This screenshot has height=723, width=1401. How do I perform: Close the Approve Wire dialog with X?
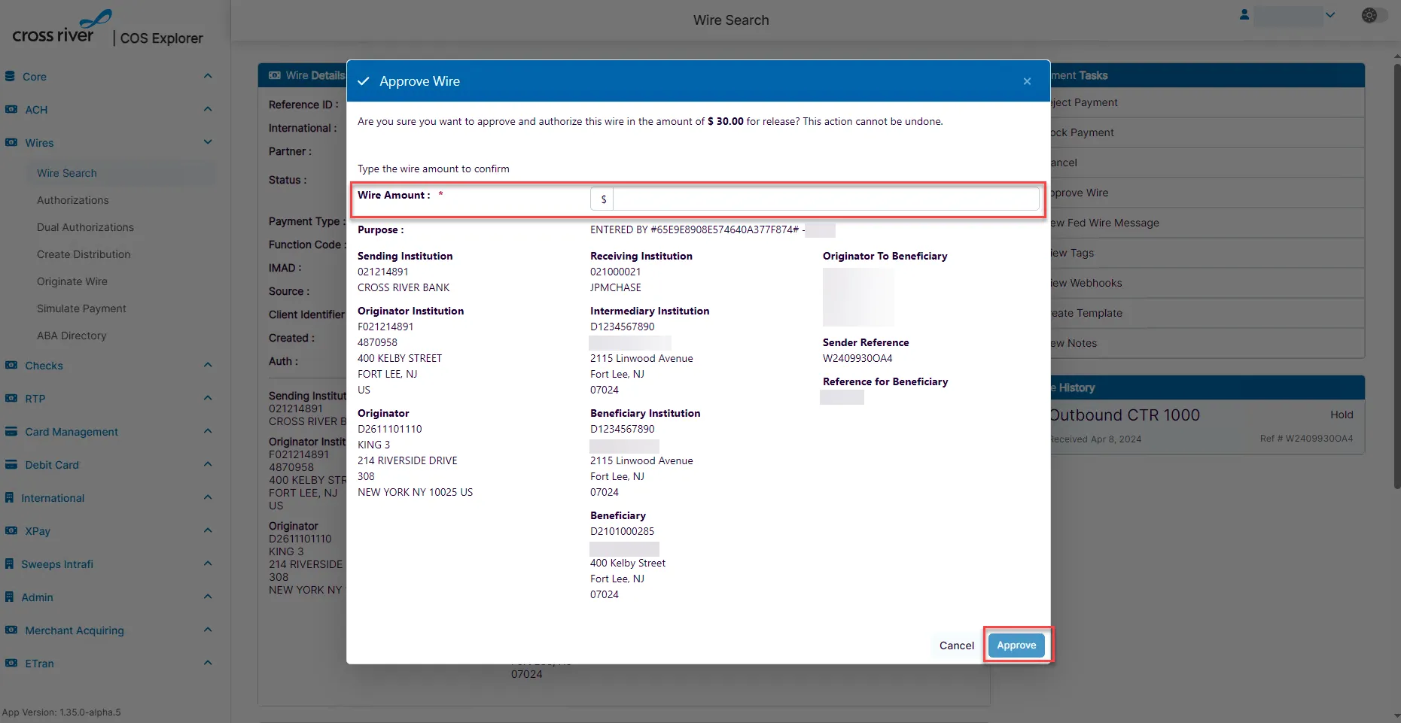1027,81
